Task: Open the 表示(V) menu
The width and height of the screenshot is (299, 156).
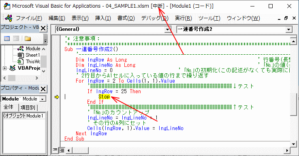Action: tap(80, 18)
